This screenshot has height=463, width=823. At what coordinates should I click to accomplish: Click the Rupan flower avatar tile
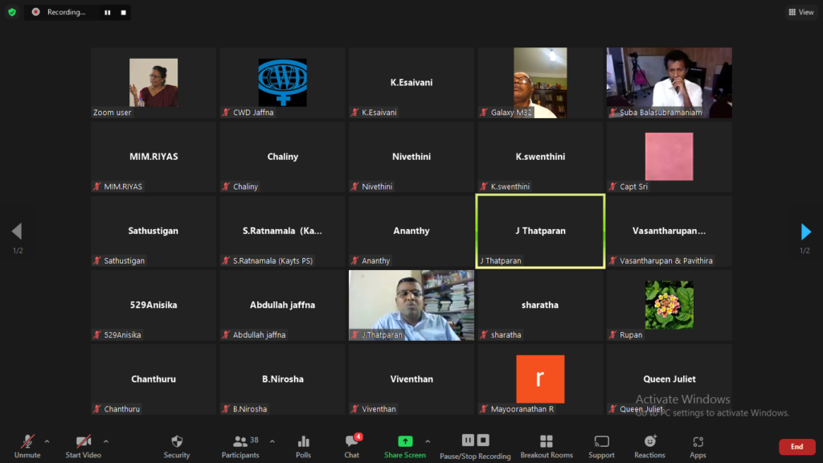point(669,305)
